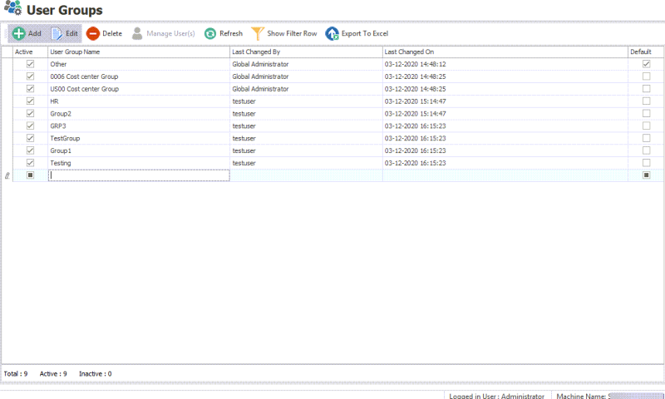Click the Manage User(s) person icon
Screen dimensions: 665x399
137,34
